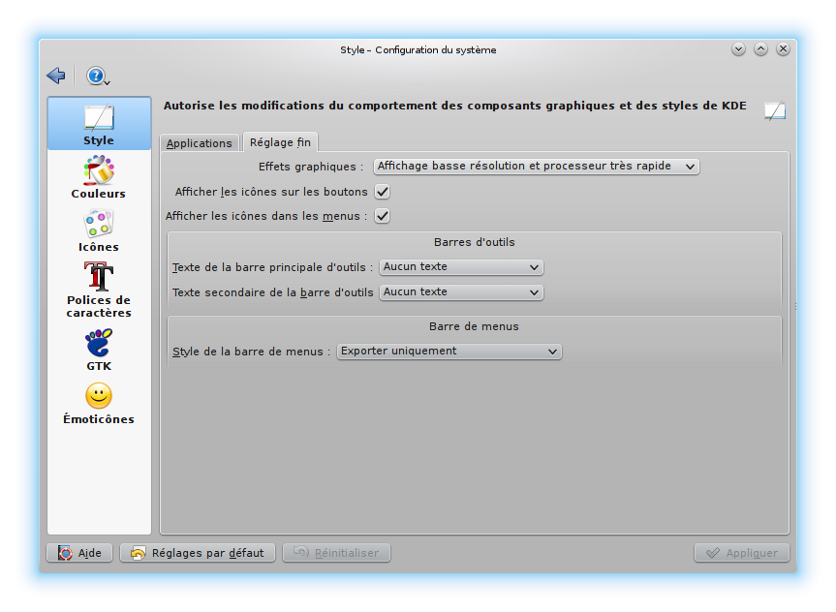Open the 'Effets graphiques' dropdown
The image size is (836, 612).
point(536,167)
